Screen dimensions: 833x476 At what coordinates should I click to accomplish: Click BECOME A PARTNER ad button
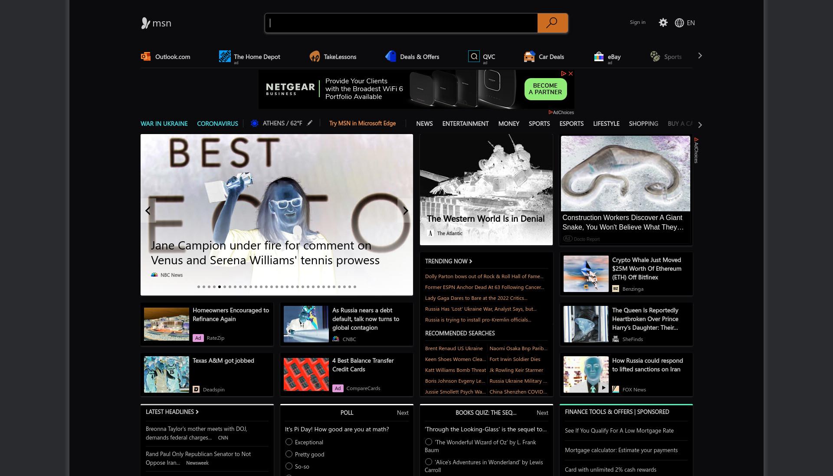pyautogui.click(x=545, y=89)
